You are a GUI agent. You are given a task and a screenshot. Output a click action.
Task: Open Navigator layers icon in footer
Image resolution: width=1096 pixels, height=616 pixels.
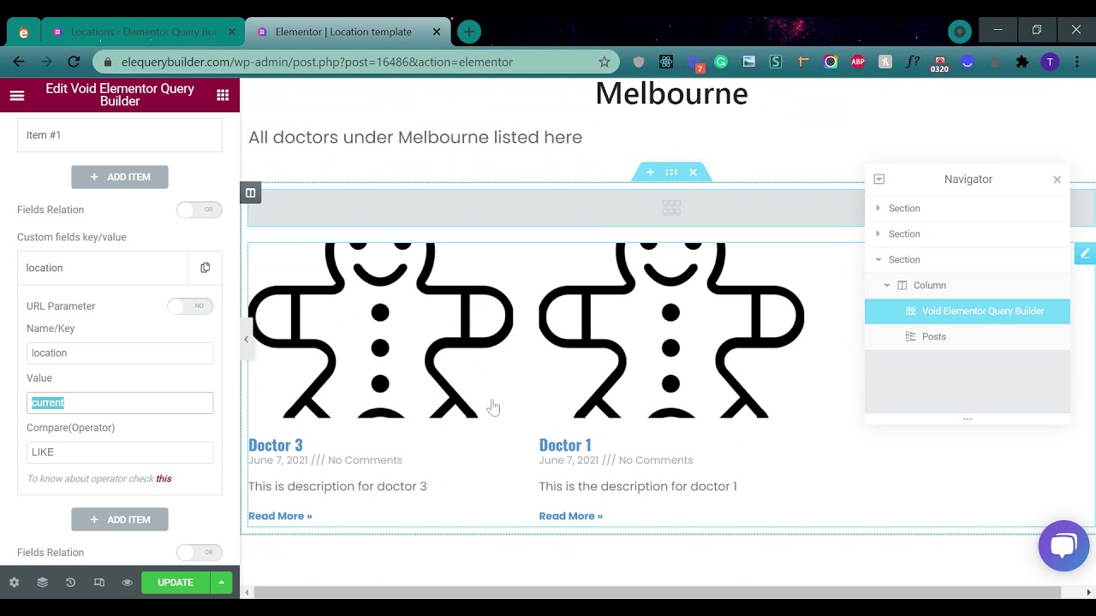click(42, 583)
